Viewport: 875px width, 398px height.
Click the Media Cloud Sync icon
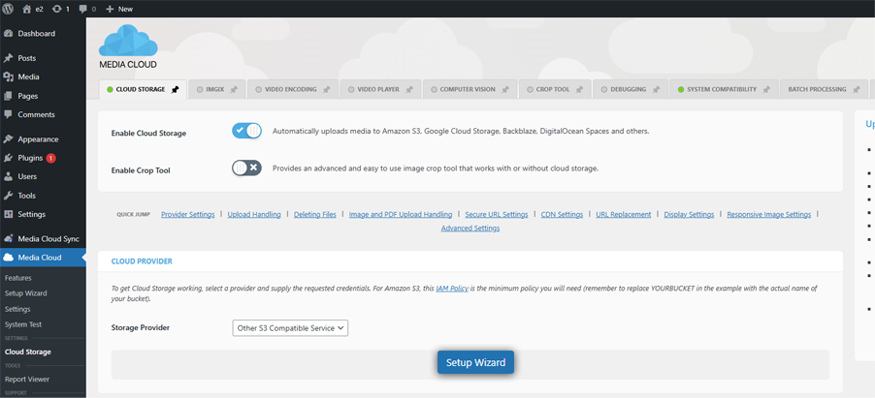pos(9,238)
